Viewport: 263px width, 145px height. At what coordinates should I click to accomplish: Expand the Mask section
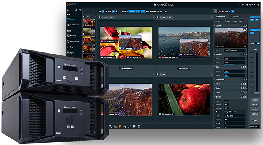coord(215,84)
